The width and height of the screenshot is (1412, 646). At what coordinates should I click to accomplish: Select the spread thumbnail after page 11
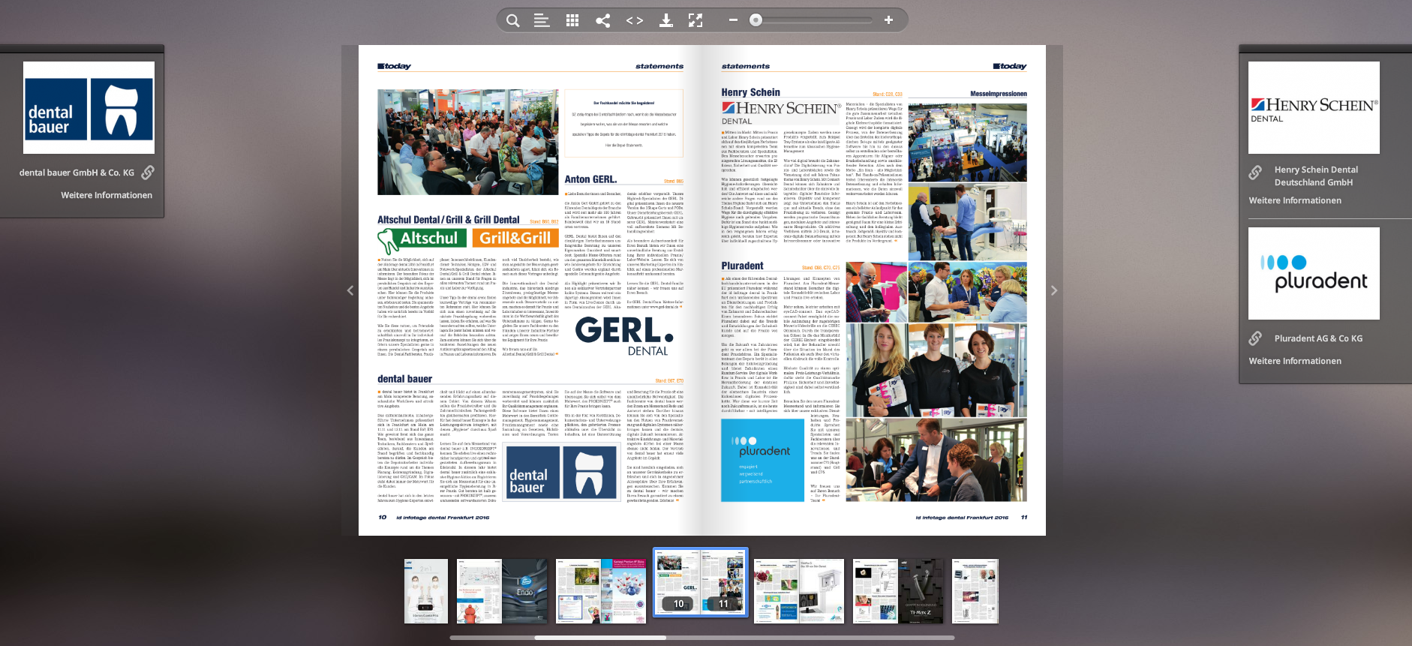pos(799,591)
